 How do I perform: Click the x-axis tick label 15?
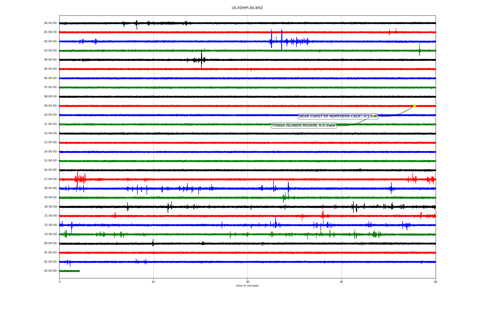tap(153, 282)
